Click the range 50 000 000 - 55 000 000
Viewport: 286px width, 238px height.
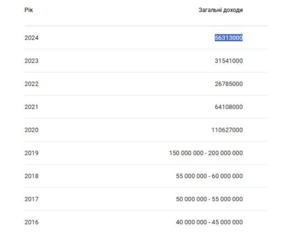click(209, 199)
